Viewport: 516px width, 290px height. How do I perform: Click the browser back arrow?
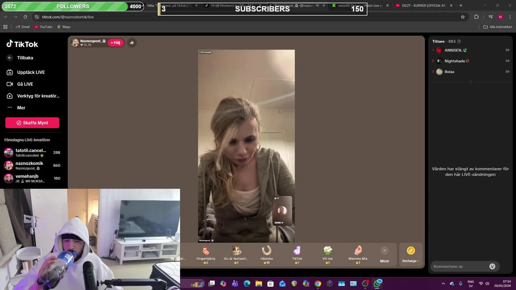point(6,17)
